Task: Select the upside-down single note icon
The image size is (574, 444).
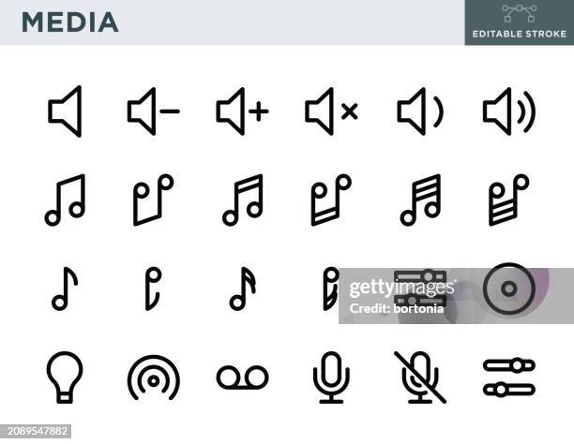Action: [x=154, y=289]
